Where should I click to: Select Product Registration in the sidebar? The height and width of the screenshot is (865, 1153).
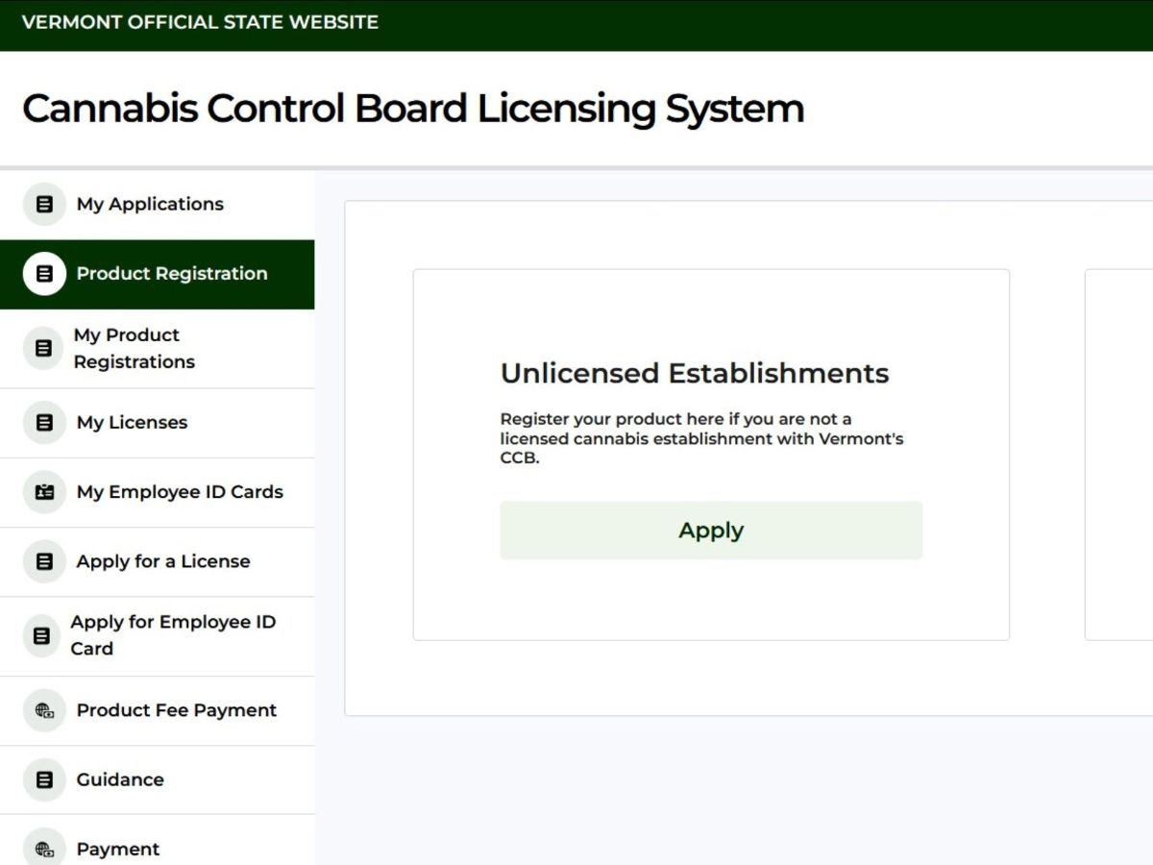click(172, 274)
